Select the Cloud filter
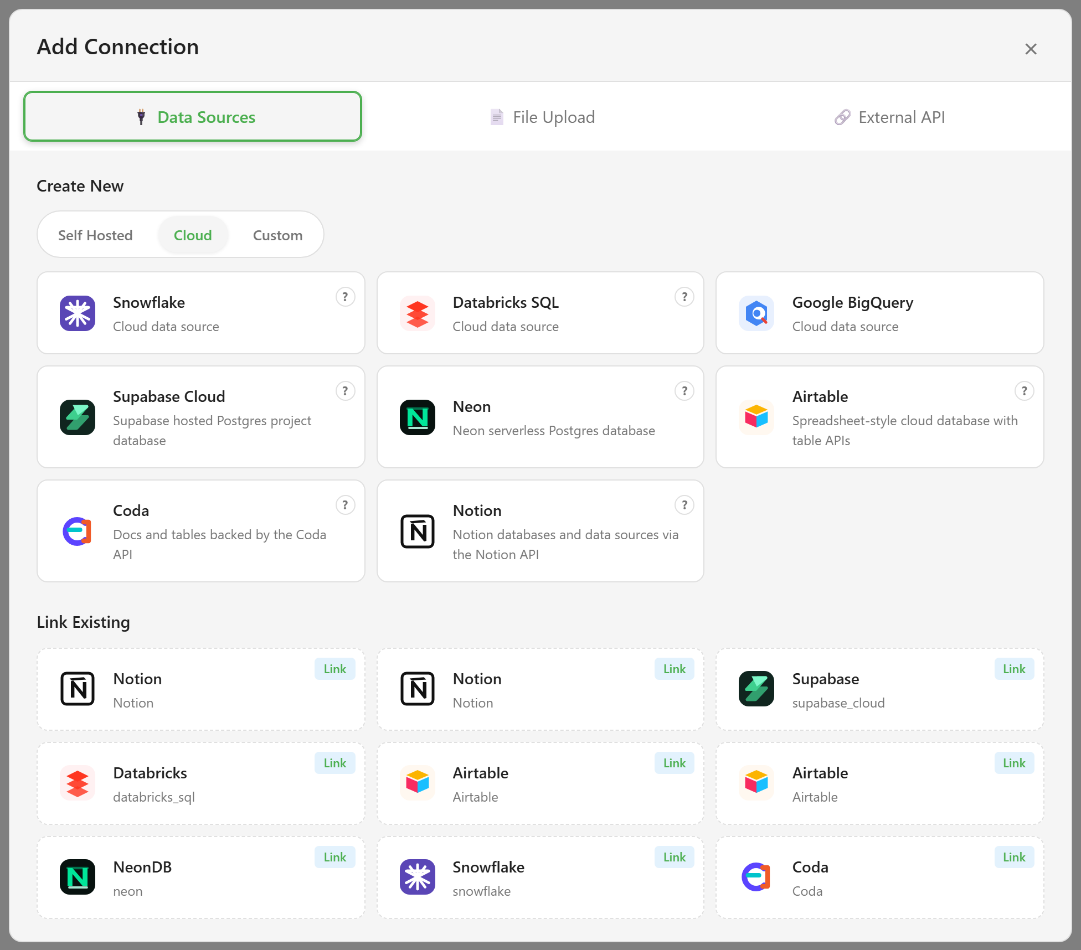Viewport: 1081px width, 950px height. [193, 235]
